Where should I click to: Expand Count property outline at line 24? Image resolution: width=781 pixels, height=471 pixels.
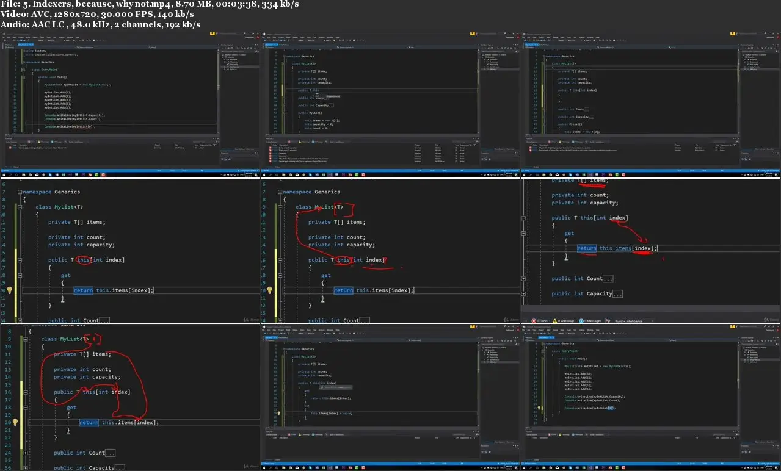click(x=26, y=453)
